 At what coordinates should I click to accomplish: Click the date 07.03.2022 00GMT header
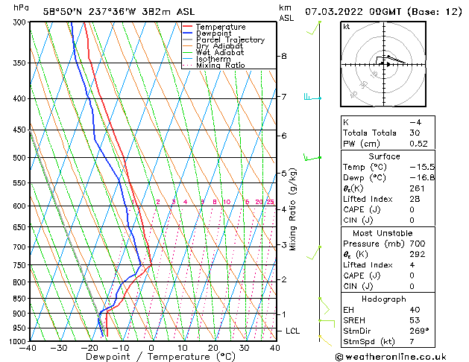tap(353, 12)
